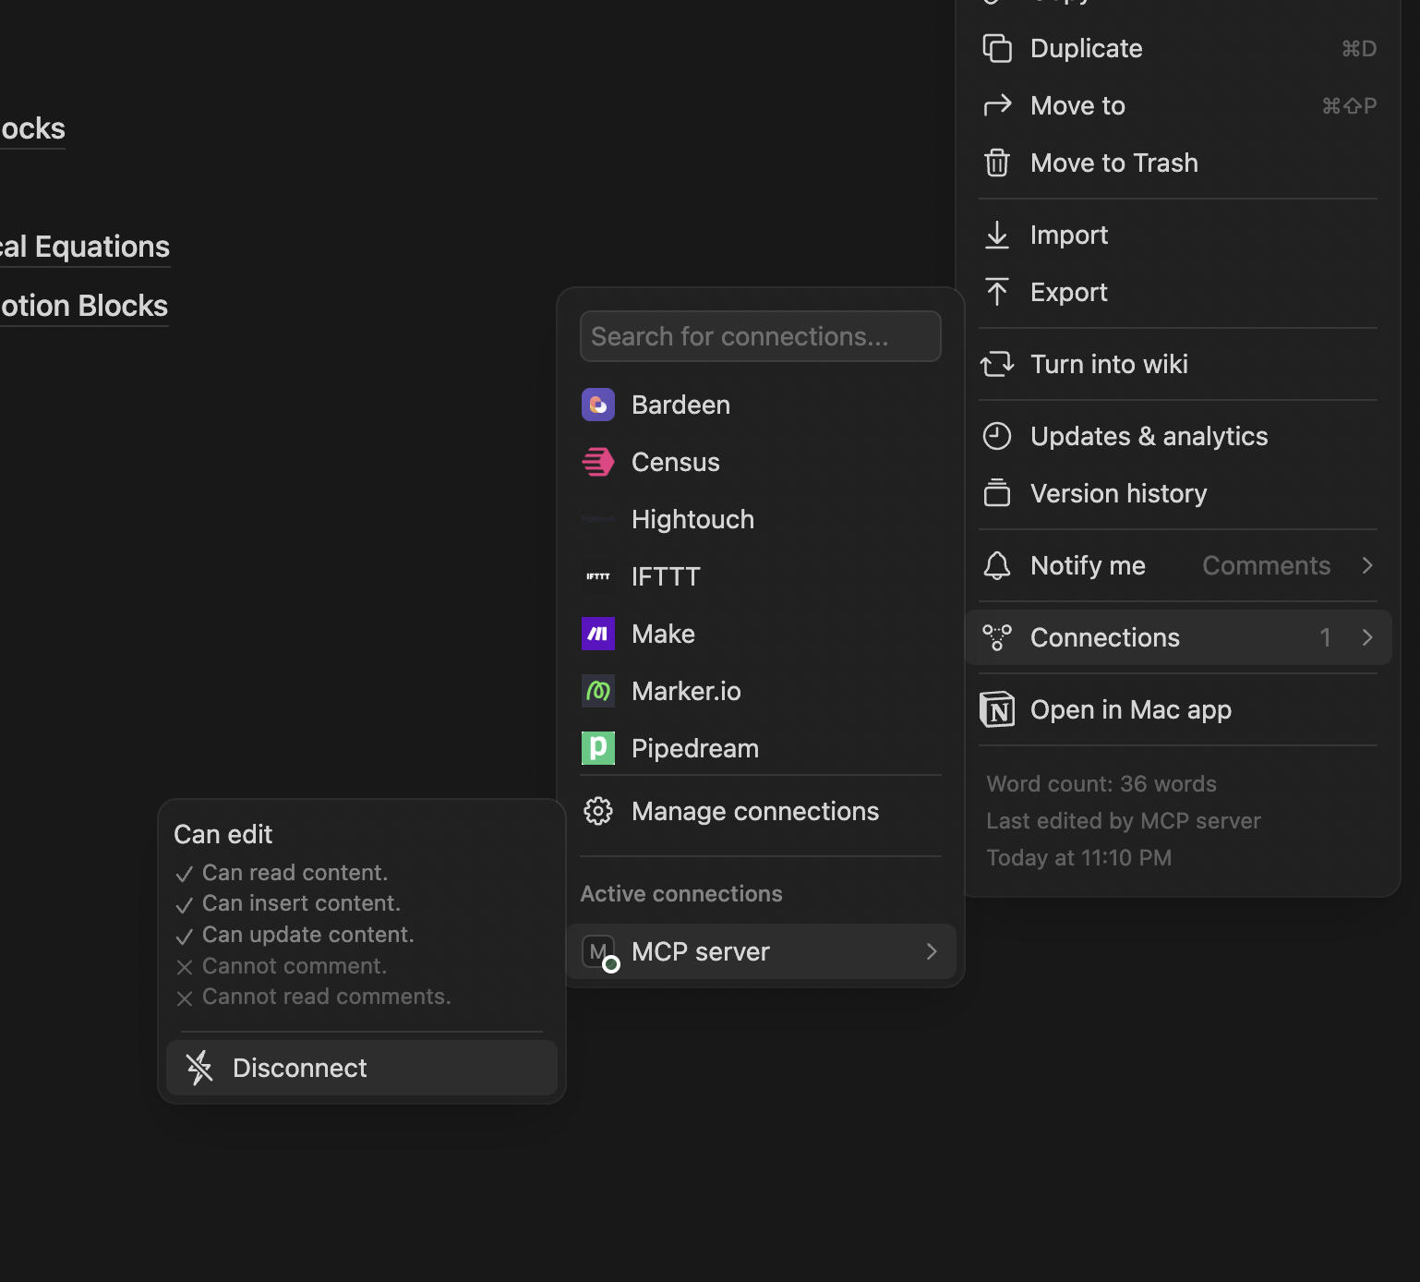
Task: Open Manage connections gear icon
Action: 597,810
